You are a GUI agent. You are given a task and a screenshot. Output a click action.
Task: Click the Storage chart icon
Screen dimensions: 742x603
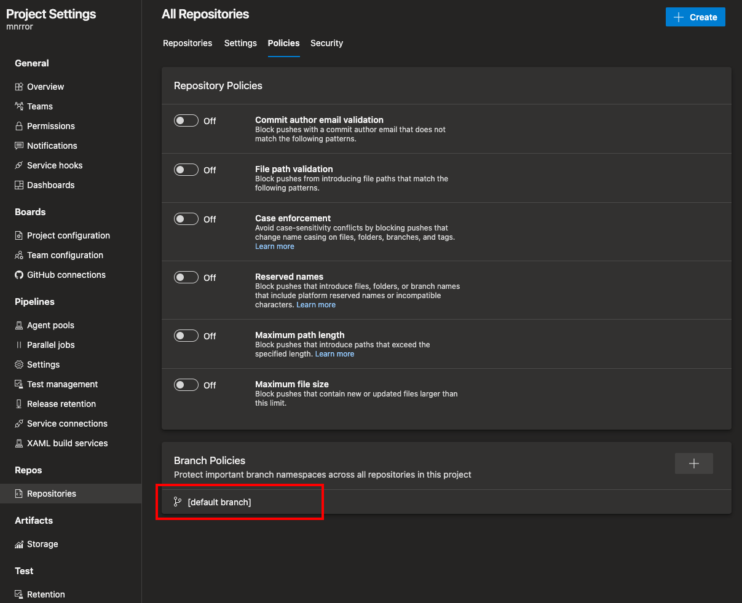[x=19, y=544]
